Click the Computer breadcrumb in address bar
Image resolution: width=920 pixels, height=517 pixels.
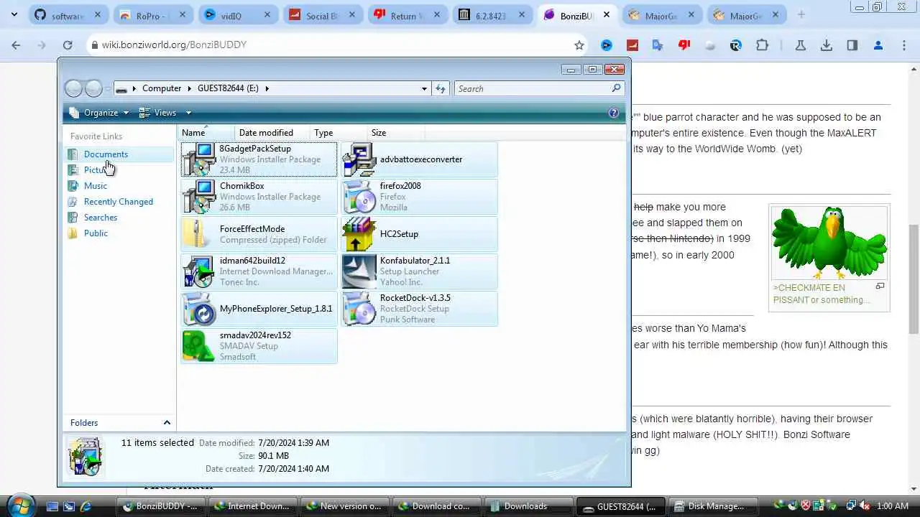[x=162, y=88]
